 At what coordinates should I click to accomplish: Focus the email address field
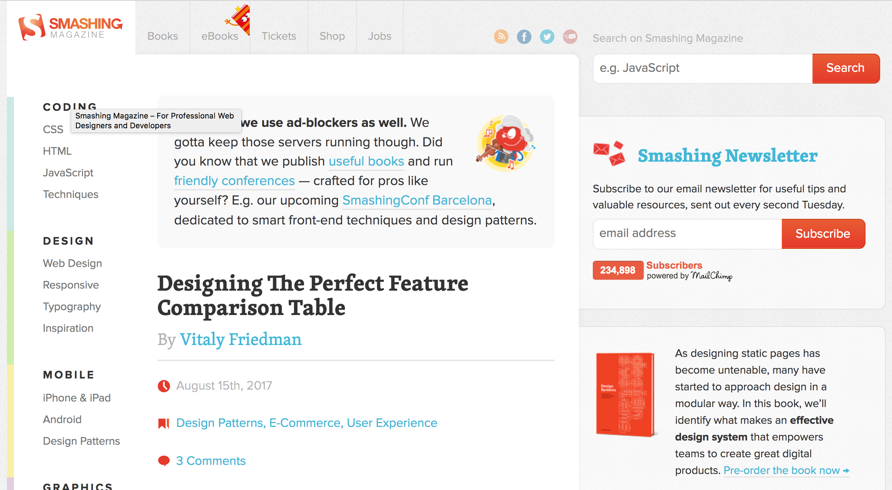coord(687,234)
